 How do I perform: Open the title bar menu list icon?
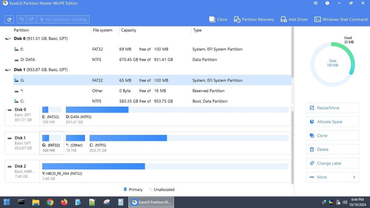point(316,3)
